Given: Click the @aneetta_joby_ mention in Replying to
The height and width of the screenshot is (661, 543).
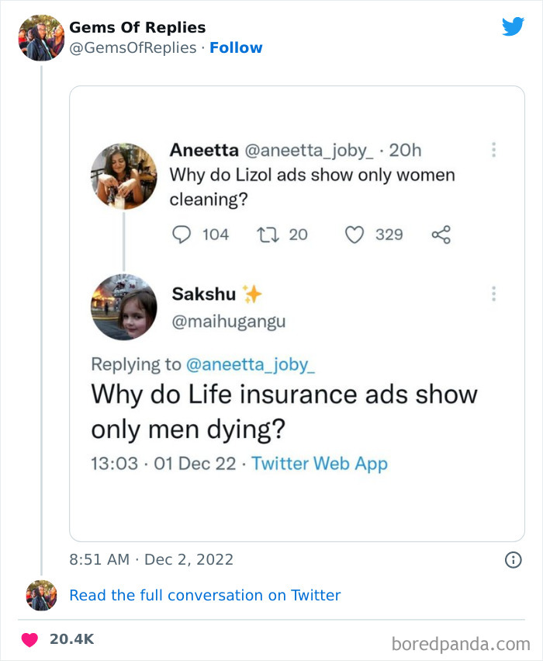Looking at the screenshot, I should pos(251,364).
